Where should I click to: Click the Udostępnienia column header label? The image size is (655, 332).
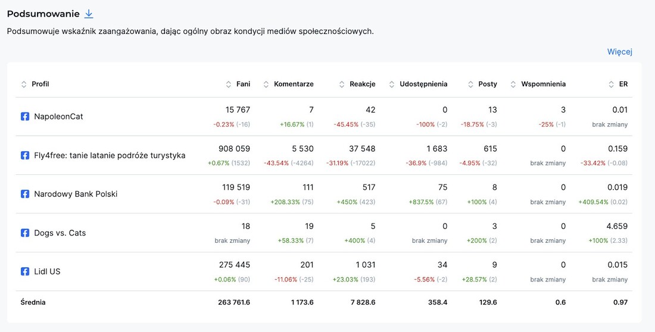[423, 84]
